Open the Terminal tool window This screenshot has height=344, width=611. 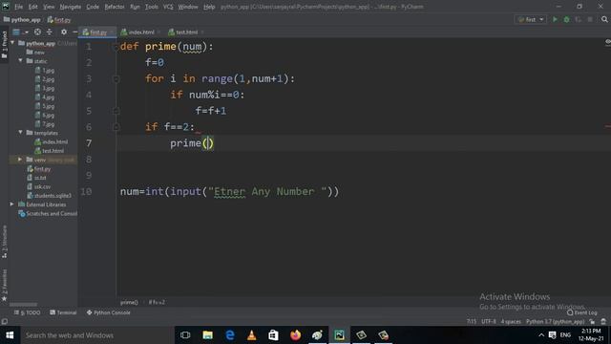click(63, 312)
